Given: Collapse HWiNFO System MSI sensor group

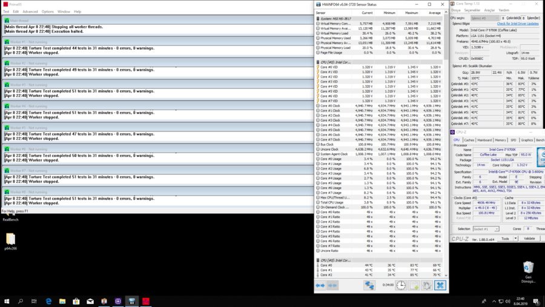Looking at the screenshot, I should [x=318, y=19].
